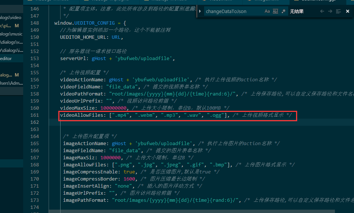Open the alogs\video entry in sidebar
The image size is (354, 213).
pyautogui.click(x=12, y=18)
